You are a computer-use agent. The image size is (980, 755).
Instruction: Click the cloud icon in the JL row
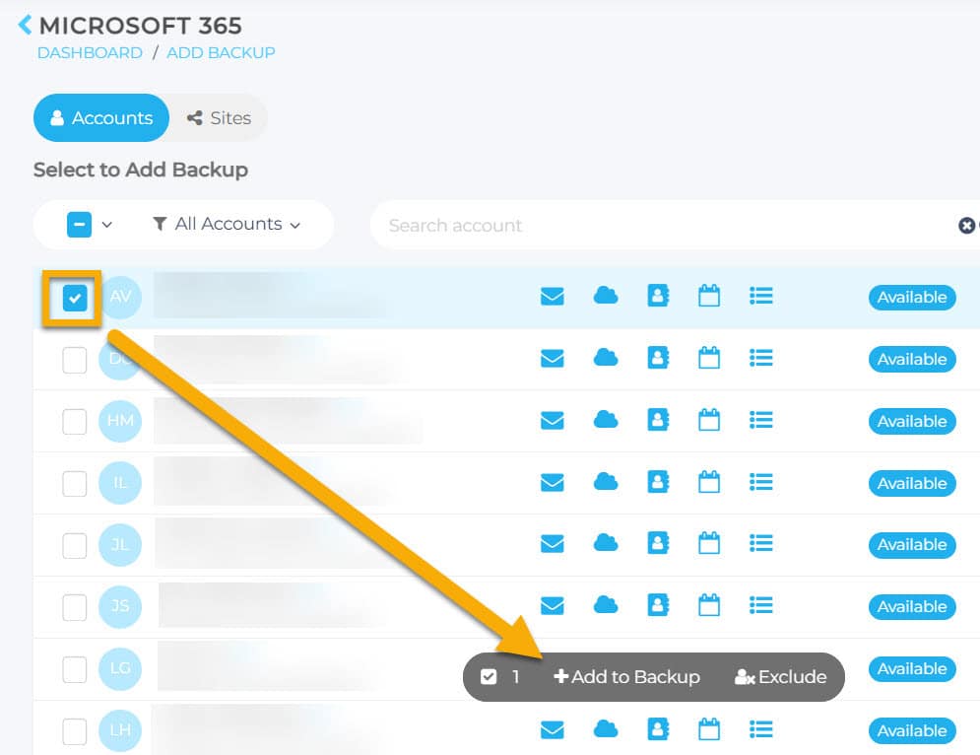click(605, 543)
